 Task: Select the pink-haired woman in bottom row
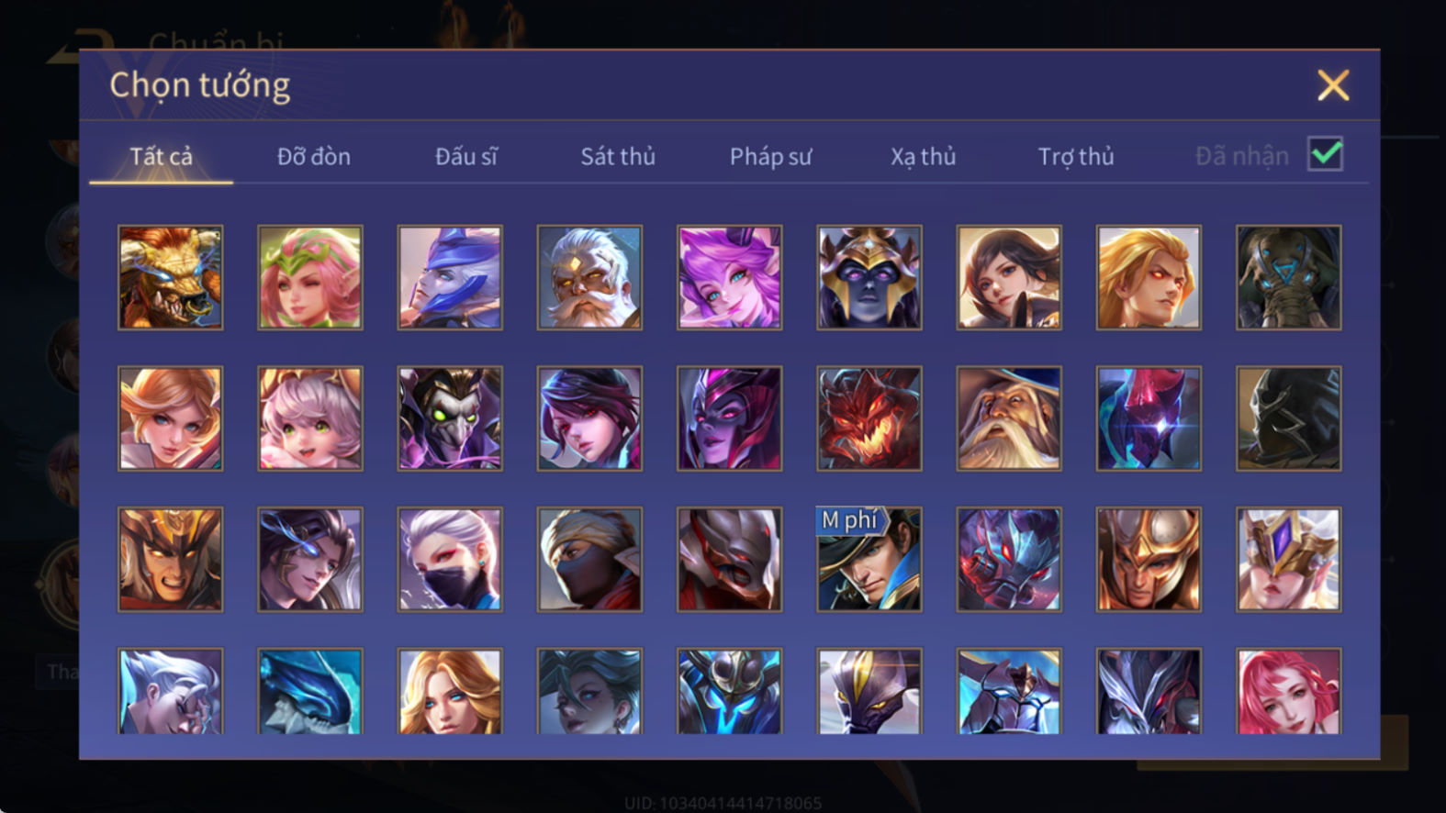point(1288,692)
